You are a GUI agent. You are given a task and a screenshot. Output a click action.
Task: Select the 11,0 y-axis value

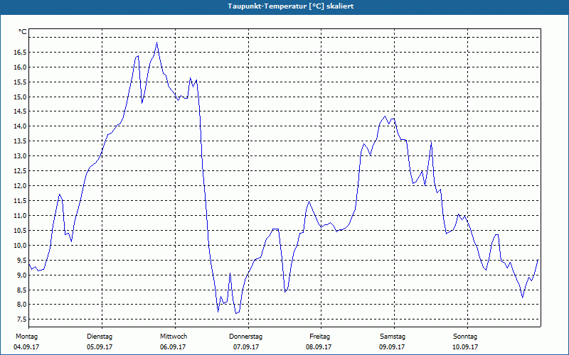coord(20,216)
